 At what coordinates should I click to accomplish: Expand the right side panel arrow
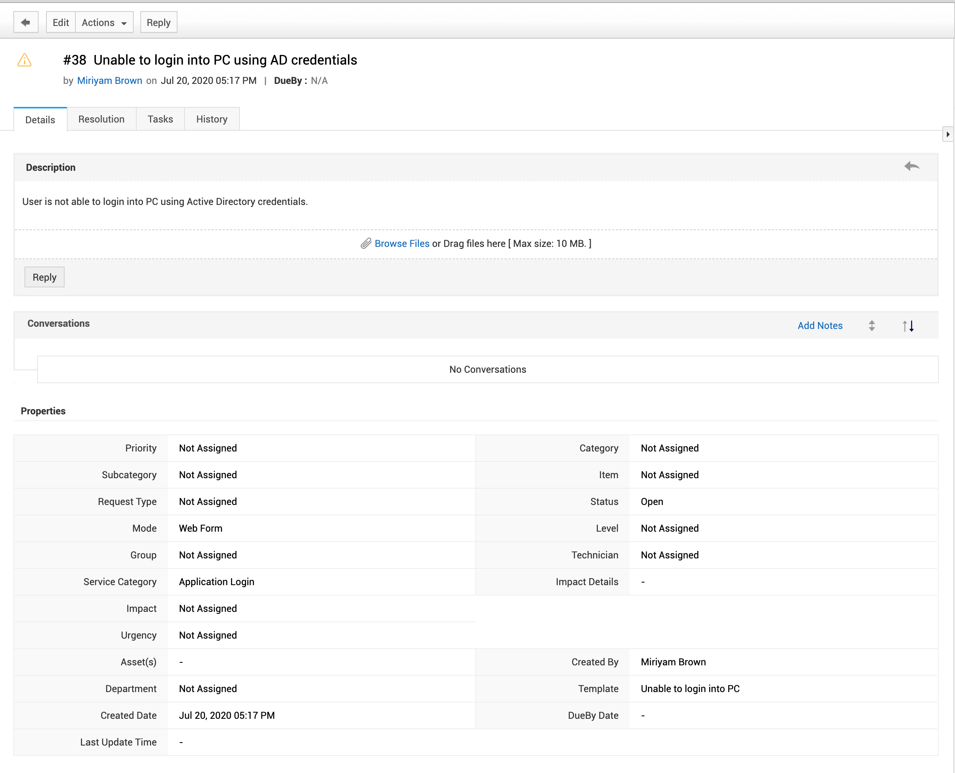click(948, 134)
